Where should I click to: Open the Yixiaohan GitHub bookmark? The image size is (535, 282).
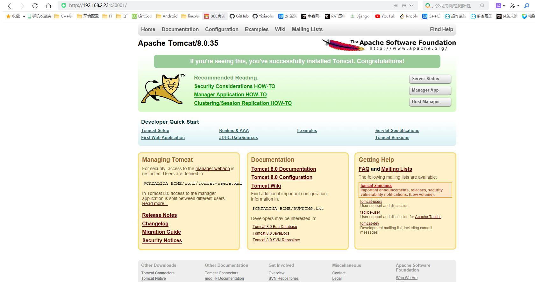pyautogui.click(x=263, y=16)
